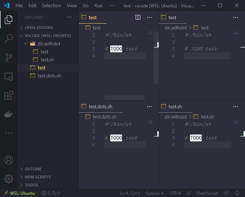Expand the TODOS section

tap(48, 185)
